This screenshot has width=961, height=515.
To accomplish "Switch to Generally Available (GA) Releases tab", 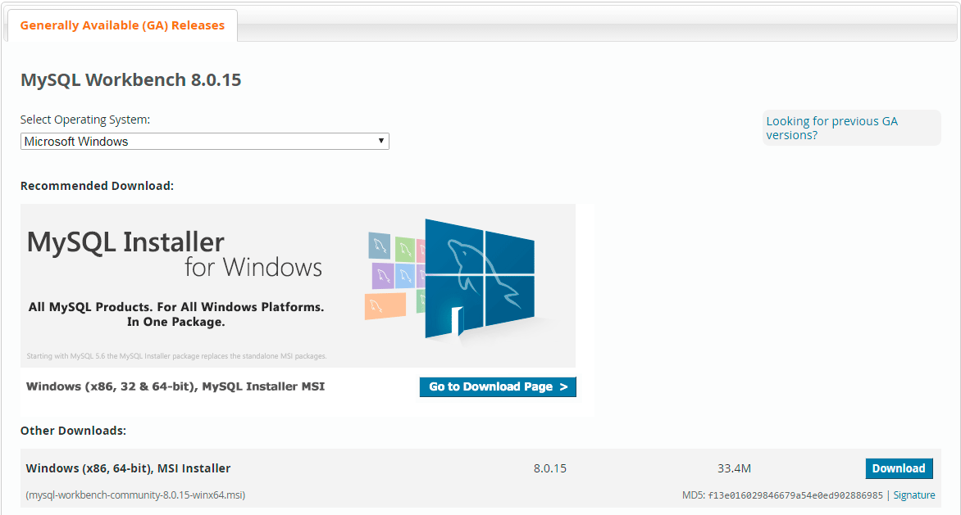I will click(x=122, y=25).
